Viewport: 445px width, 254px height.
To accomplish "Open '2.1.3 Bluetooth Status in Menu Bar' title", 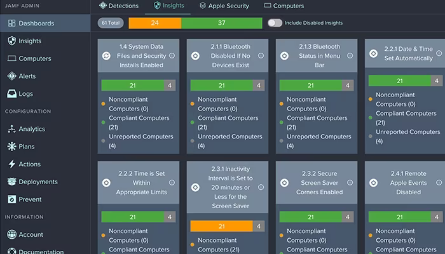I will click(319, 56).
